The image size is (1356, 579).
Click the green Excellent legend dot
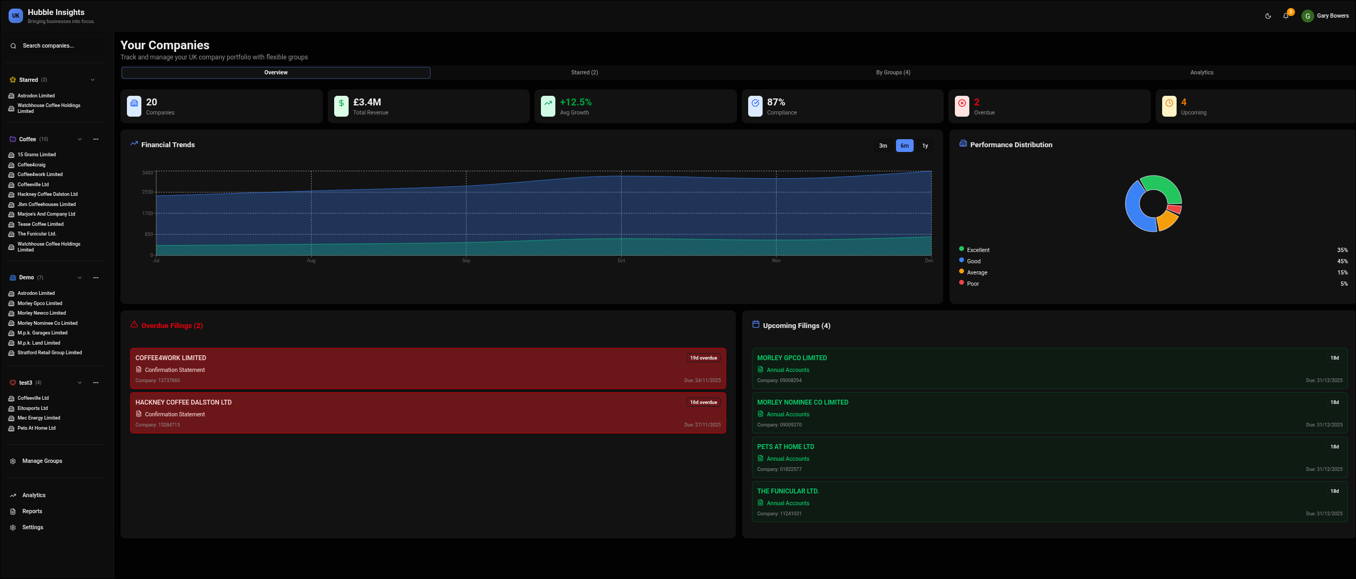961,249
